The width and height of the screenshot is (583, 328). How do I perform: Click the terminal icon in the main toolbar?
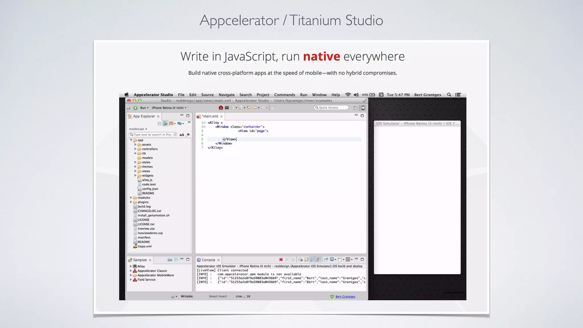[227, 108]
